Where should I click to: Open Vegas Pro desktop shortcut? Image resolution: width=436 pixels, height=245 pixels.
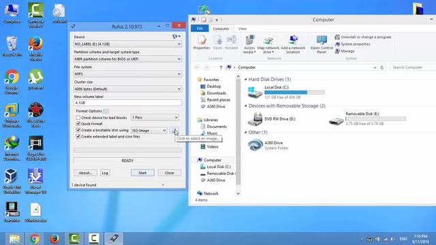point(35,148)
